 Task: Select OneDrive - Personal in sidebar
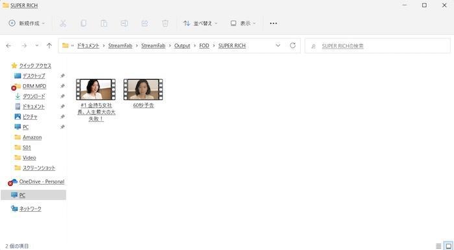pos(42,181)
